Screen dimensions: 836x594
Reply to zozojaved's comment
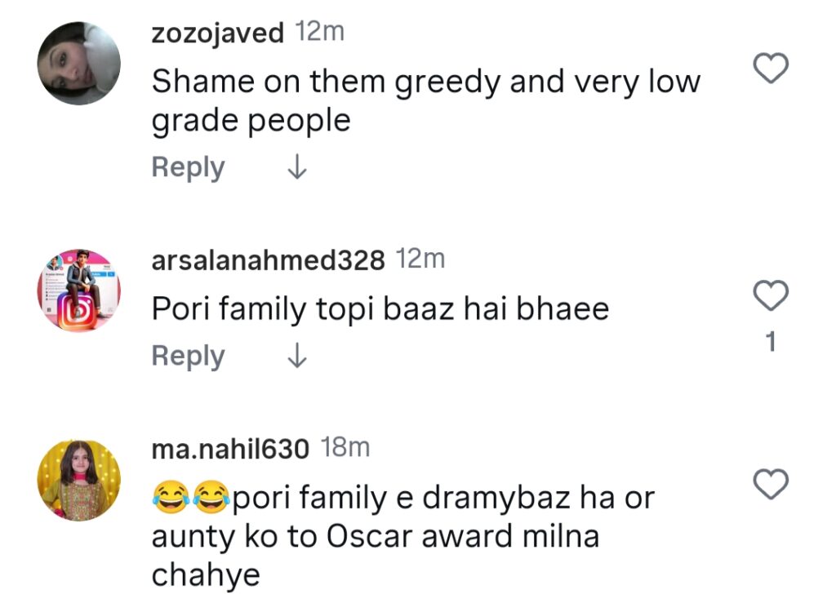pos(188,167)
